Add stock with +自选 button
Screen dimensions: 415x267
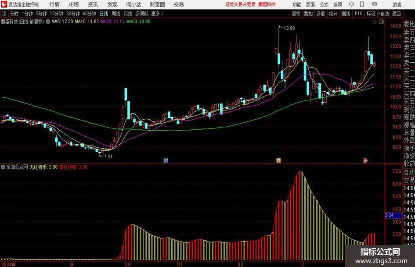[x=383, y=14]
